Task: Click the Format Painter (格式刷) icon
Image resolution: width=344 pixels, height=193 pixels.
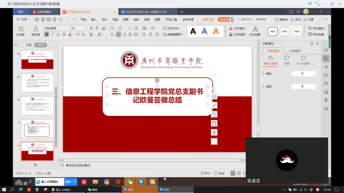Action: pyautogui.click(x=36, y=31)
